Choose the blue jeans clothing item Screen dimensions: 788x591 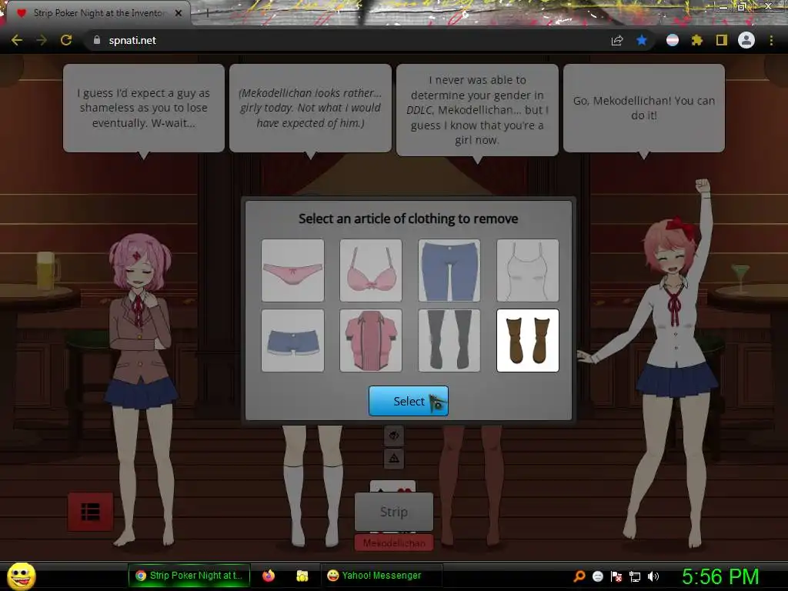point(449,270)
